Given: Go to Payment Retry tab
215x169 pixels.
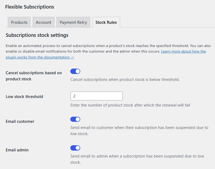Looking at the screenshot, I should (x=73, y=22).
